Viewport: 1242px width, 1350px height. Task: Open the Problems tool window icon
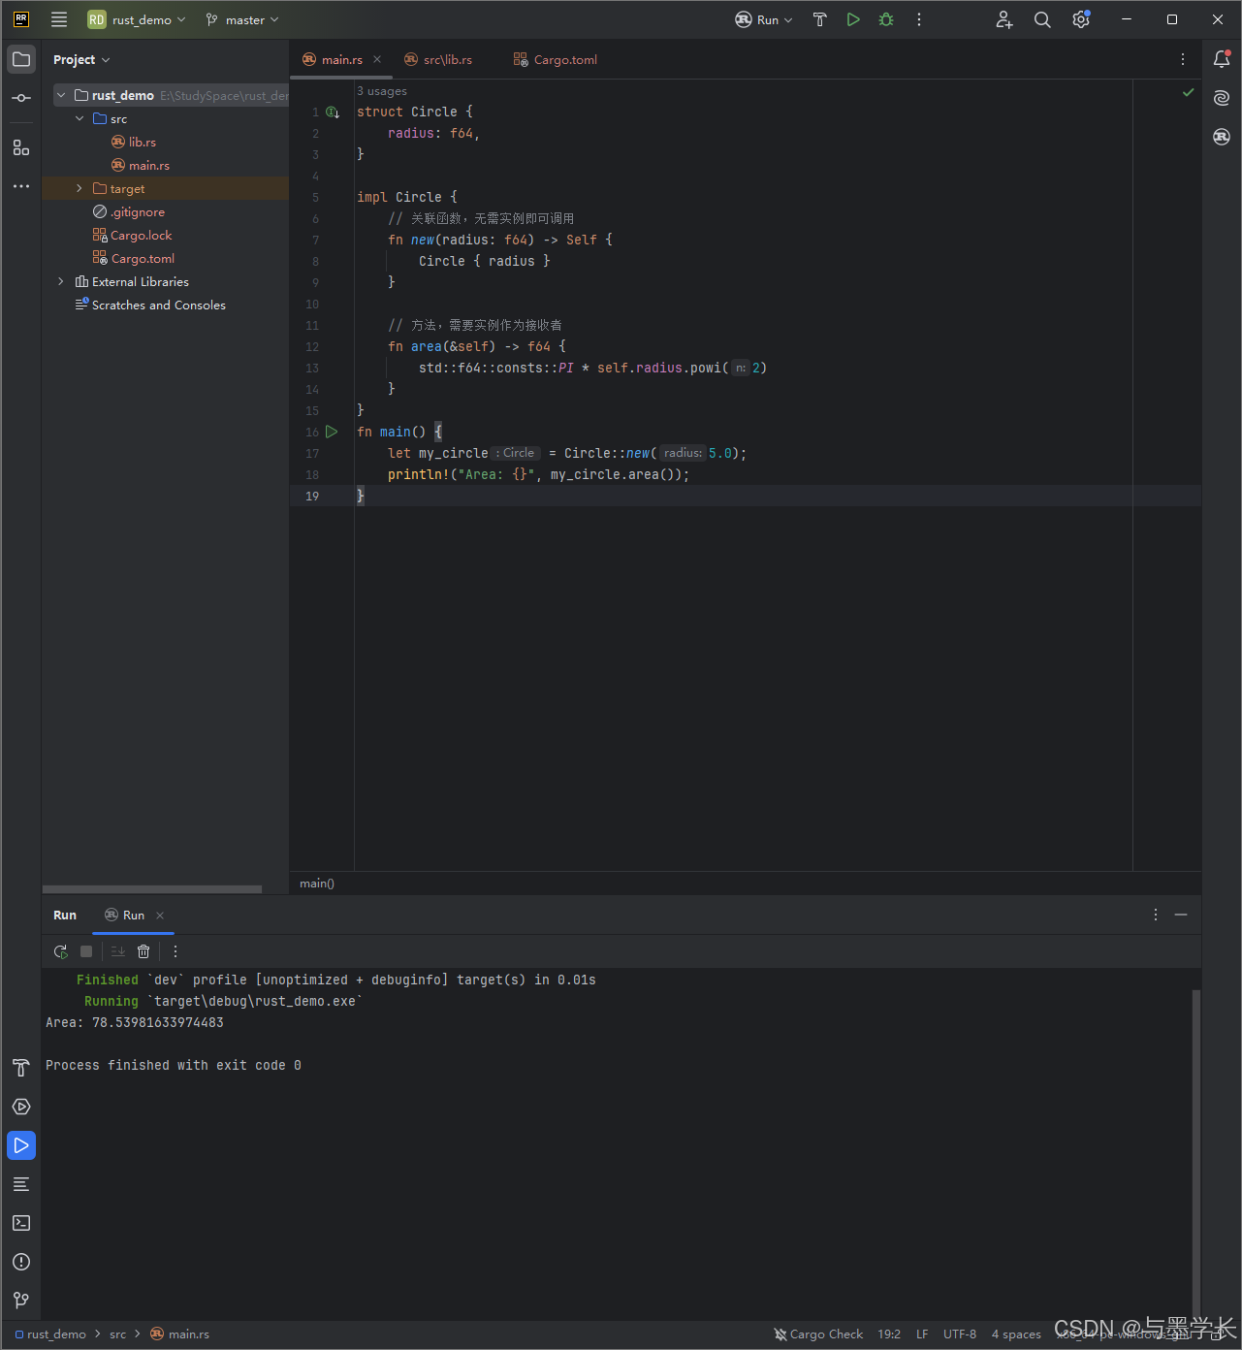[21, 1262]
